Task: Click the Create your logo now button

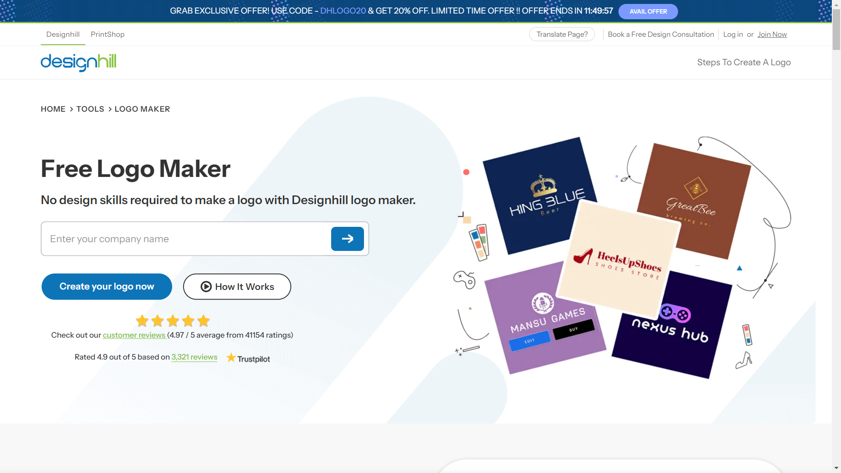Action: coord(106,286)
